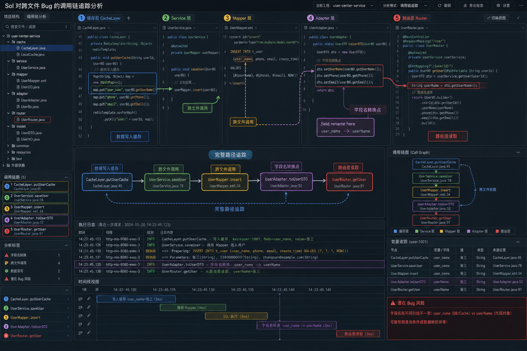Expand the 外部依赖 node
Screen dimensions: 527x351
click(4, 165)
